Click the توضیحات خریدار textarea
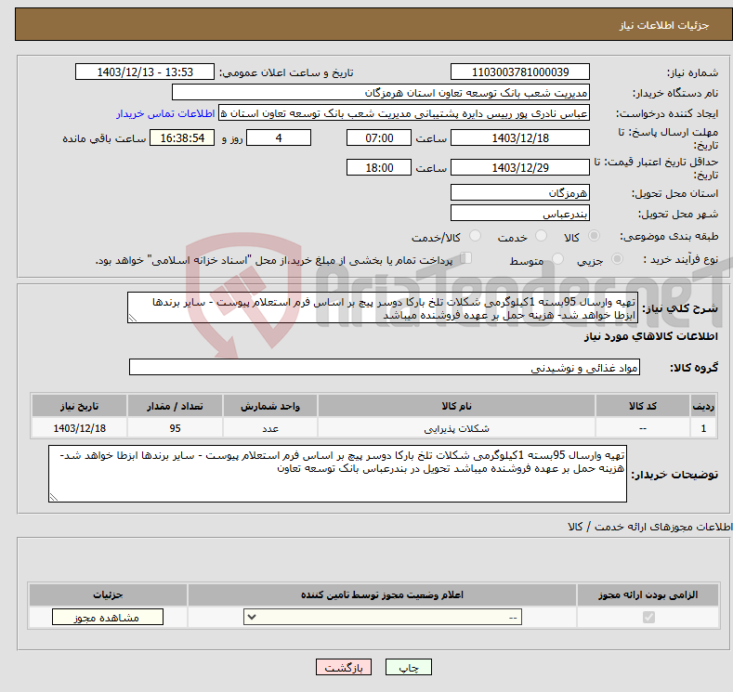733x692 pixels. tap(337, 474)
